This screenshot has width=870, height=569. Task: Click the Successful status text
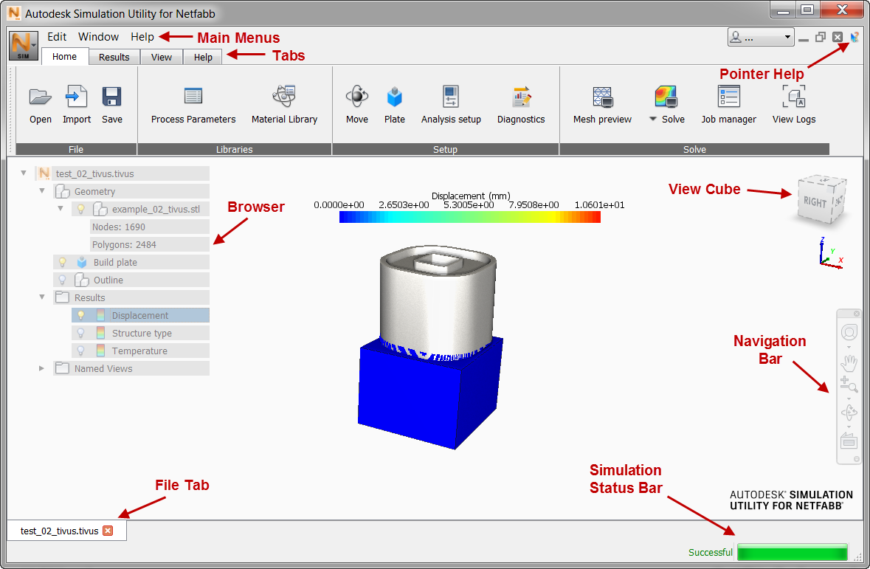(710, 552)
